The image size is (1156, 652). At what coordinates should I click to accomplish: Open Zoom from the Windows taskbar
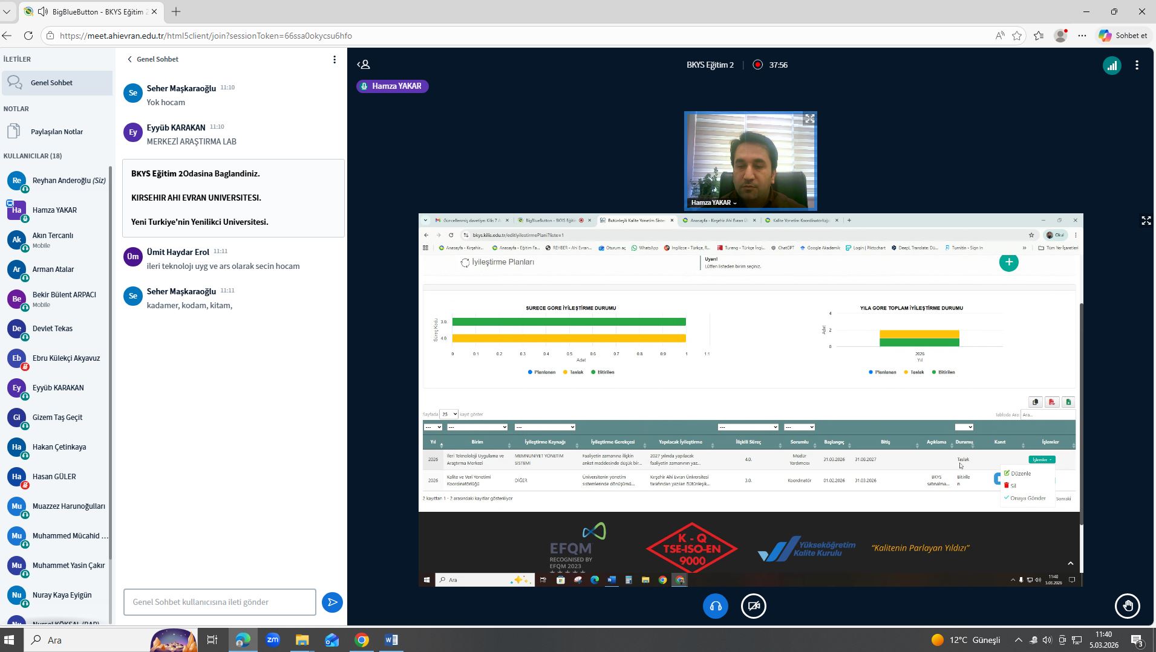(272, 640)
